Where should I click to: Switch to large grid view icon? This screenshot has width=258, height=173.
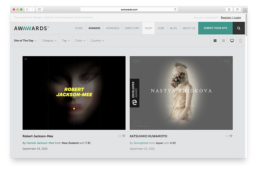point(215,41)
